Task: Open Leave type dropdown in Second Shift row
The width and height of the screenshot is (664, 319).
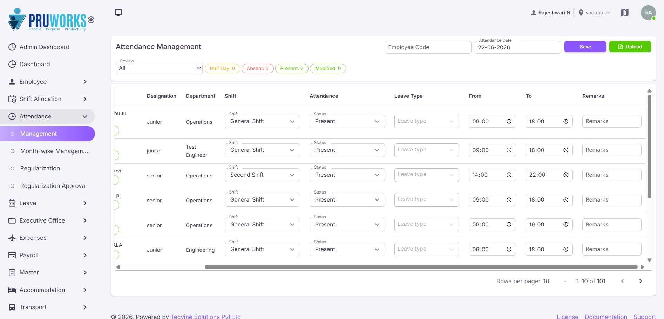Action: click(x=427, y=175)
